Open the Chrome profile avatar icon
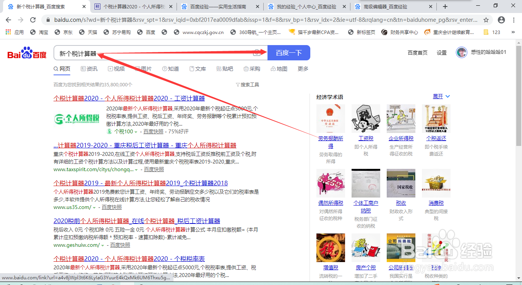Image resolution: width=522 pixels, height=285 pixels. [x=501, y=20]
